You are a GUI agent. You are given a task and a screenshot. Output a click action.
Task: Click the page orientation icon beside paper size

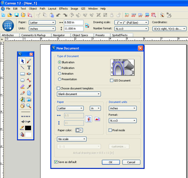[87, 25]
